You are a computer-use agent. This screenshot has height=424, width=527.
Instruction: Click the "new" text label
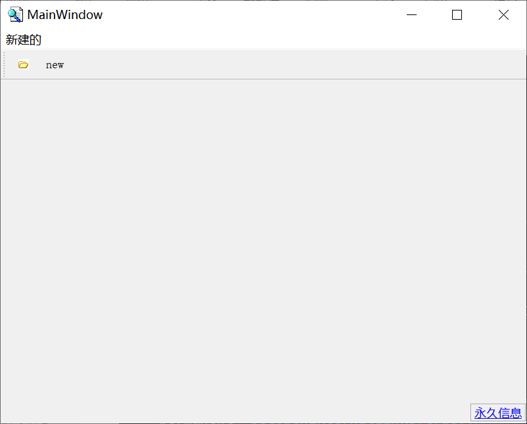coord(55,64)
